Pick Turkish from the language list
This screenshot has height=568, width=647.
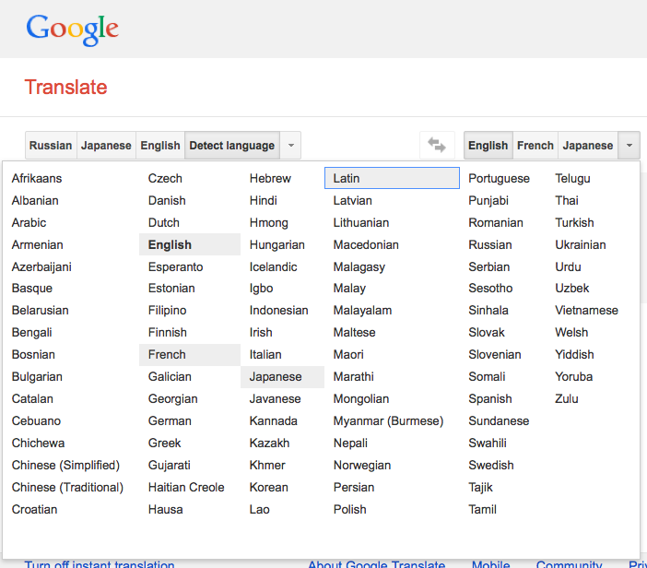coord(574,222)
